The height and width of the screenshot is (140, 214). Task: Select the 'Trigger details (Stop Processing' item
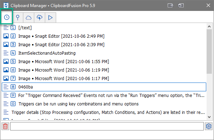[x=104, y=112]
